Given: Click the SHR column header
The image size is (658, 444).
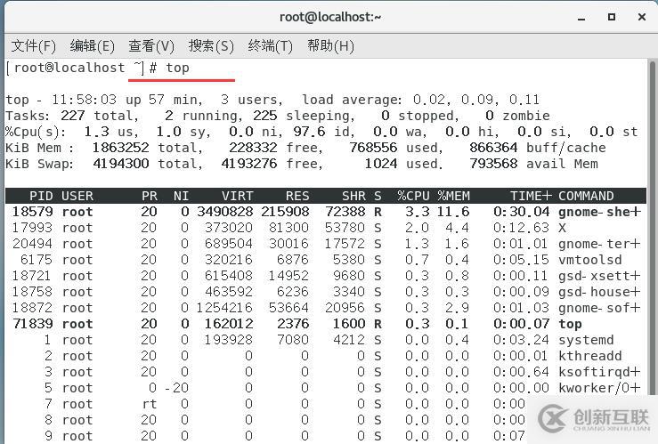Looking at the screenshot, I should tap(353, 196).
